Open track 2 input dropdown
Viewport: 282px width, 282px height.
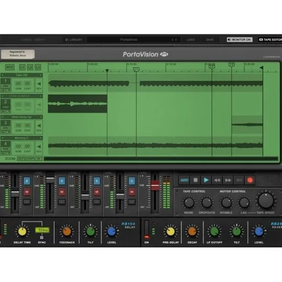click(x=6, y=111)
